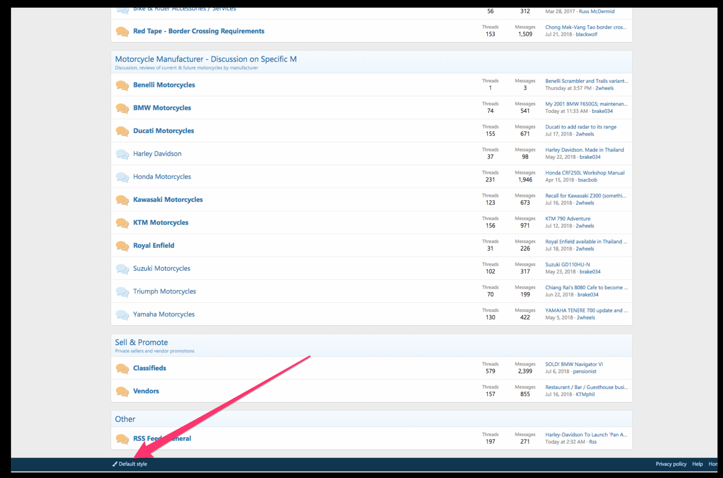The image size is (723, 478).
Task: Click the Vendors forum bubble icon
Action: point(122,391)
